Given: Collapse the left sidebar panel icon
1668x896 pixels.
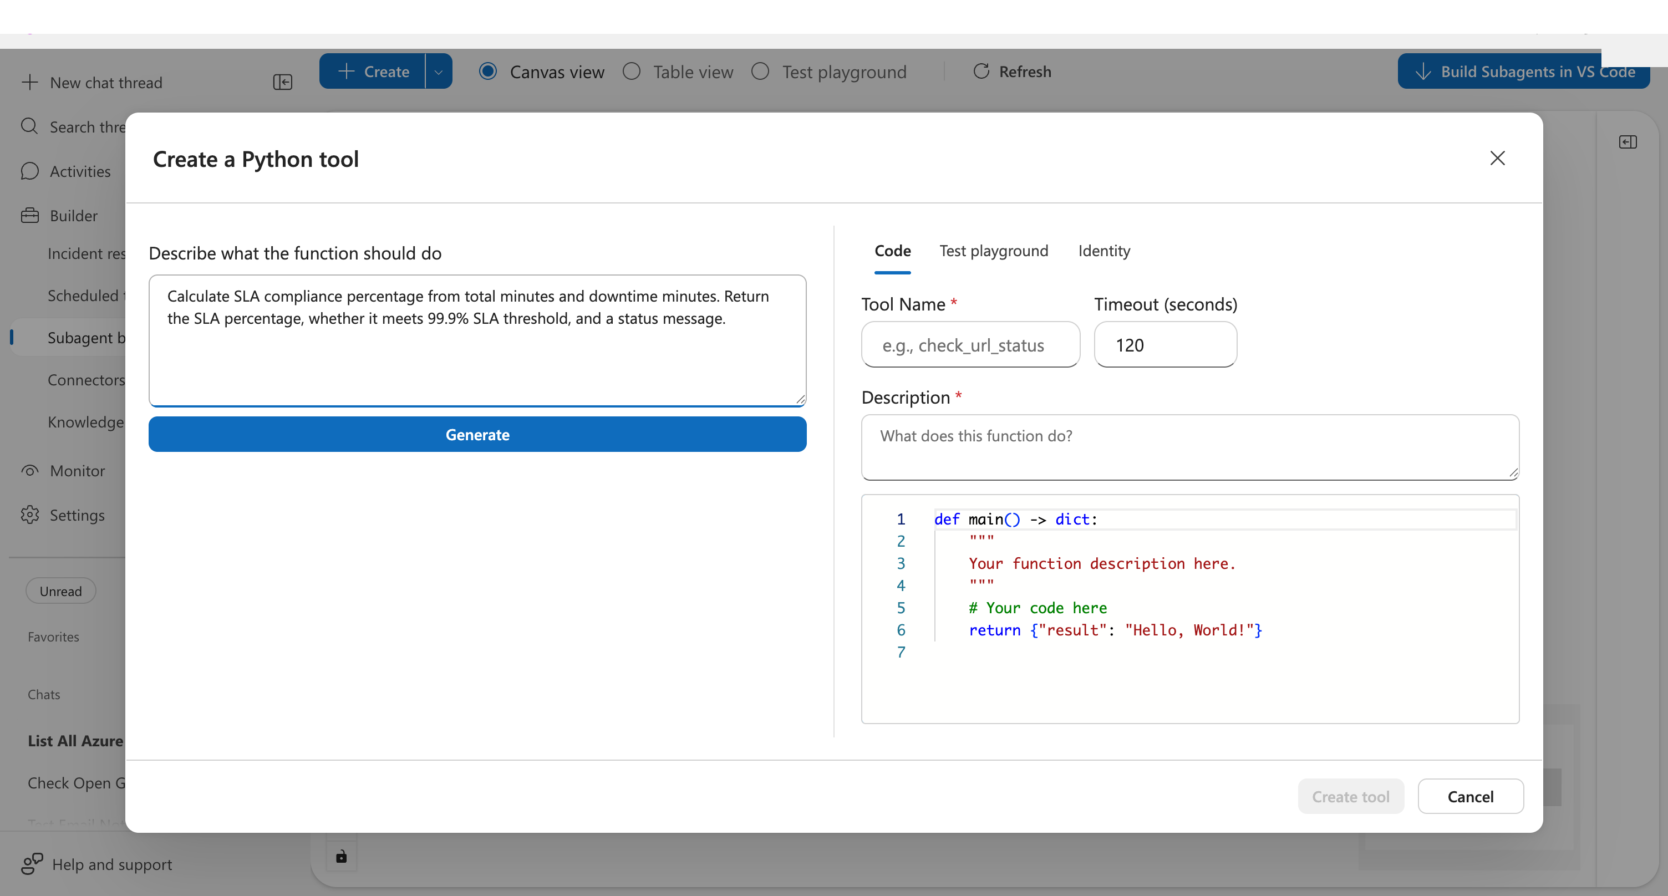Looking at the screenshot, I should (282, 82).
